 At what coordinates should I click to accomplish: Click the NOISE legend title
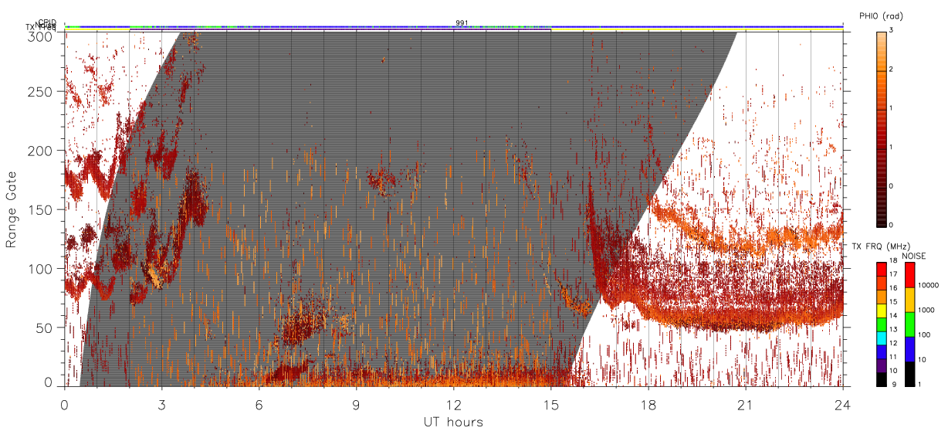pyautogui.click(x=914, y=255)
